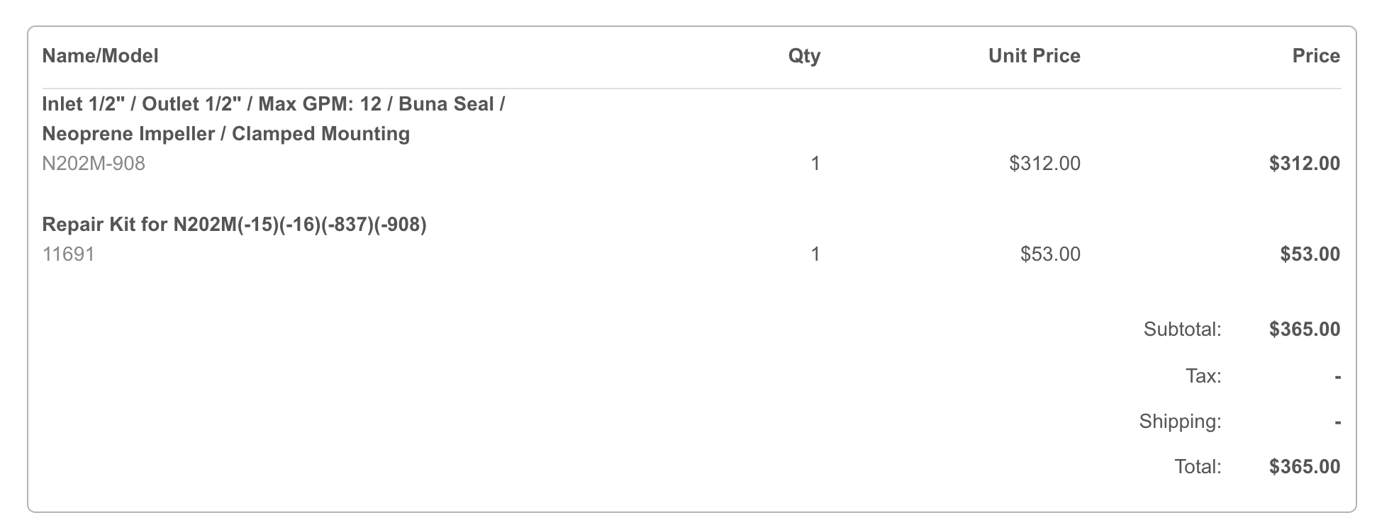Click part number 11691
Screen dimensions: 1377x520
[x=68, y=254]
